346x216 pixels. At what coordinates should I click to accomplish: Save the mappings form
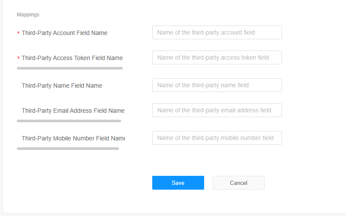click(178, 183)
